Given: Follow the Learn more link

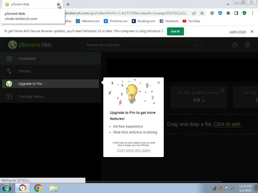Looking at the screenshot, I should [238, 31].
